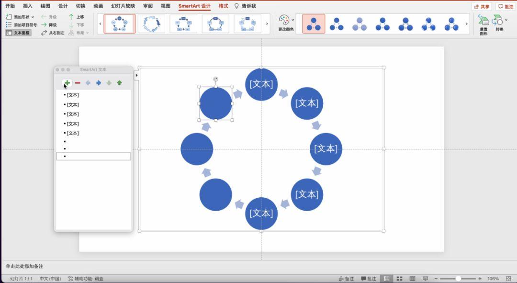Select the fourth SmartArt style swatch
517x283 pixels.
coord(382,24)
